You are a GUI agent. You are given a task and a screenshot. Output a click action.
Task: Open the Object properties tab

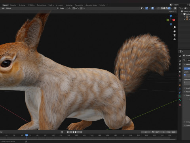click(180, 85)
